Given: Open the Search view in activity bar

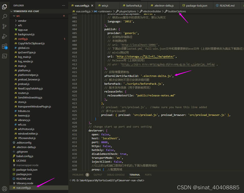Looking at the screenshot, I should (4, 16).
